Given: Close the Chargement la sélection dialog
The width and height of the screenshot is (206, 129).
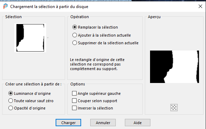Looking at the screenshot, I should click(200, 6).
